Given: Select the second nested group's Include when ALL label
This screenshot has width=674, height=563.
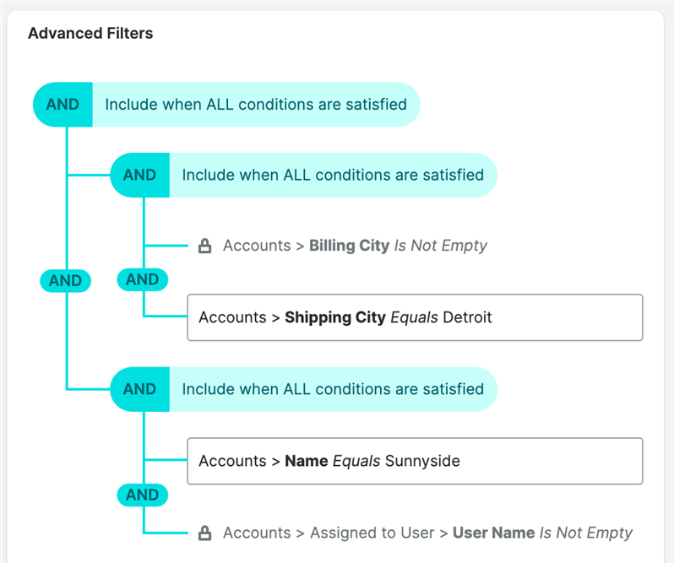Looking at the screenshot, I should click(x=333, y=389).
